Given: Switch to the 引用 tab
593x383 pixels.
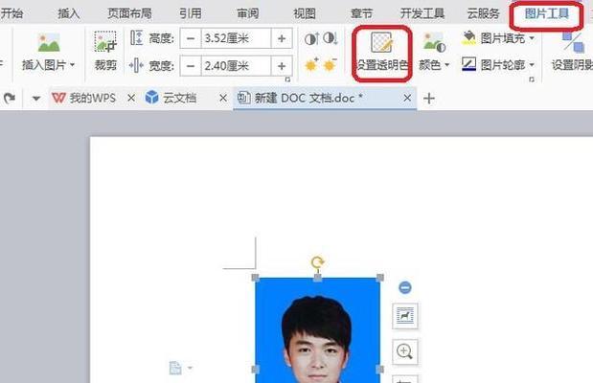Looking at the screenshot, I should 191,13.
